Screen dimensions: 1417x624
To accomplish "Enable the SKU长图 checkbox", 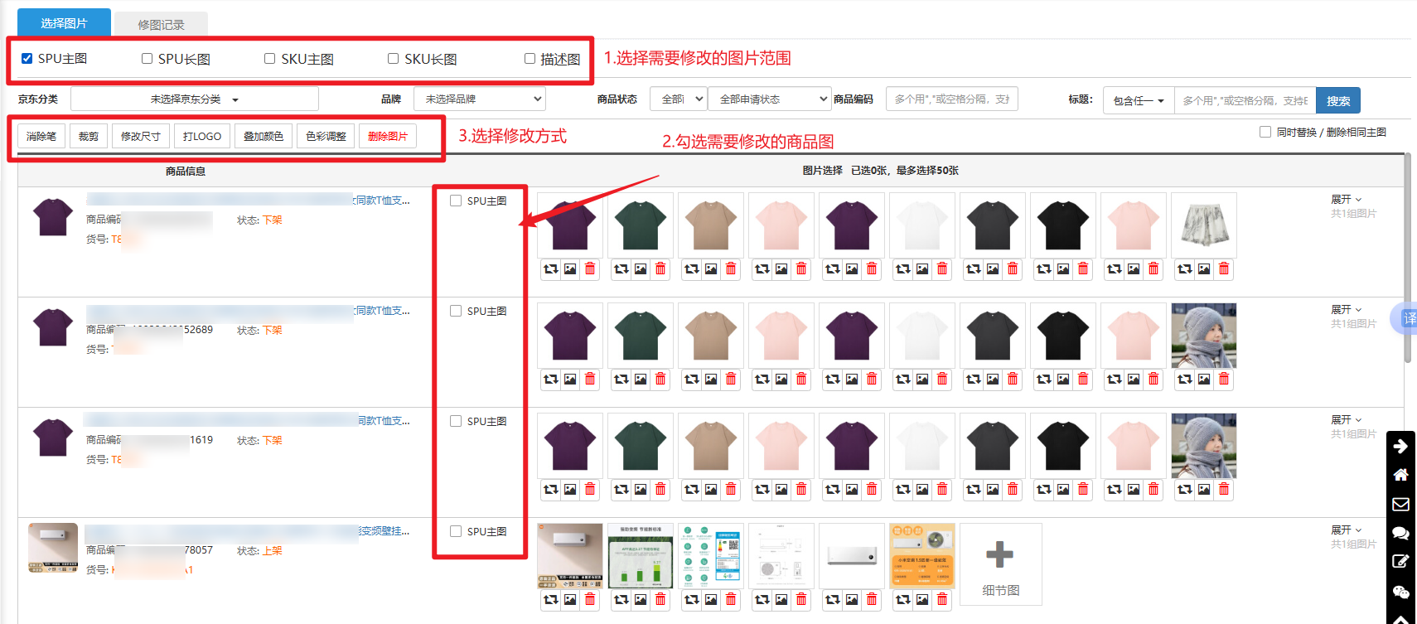I will (x=393, y=59).
